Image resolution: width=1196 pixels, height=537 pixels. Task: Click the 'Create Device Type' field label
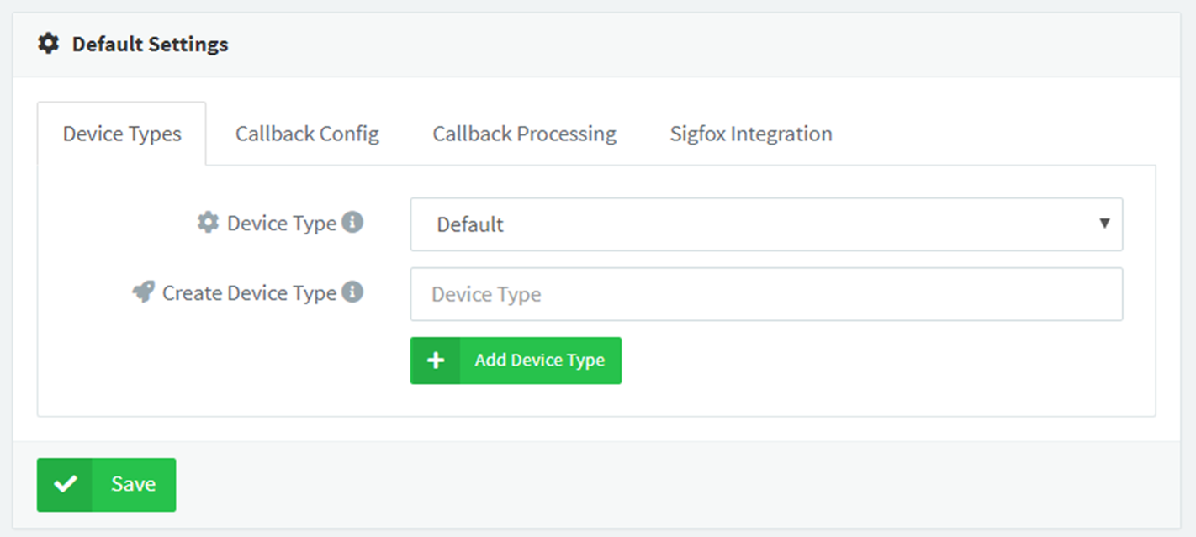pos(249,293)
